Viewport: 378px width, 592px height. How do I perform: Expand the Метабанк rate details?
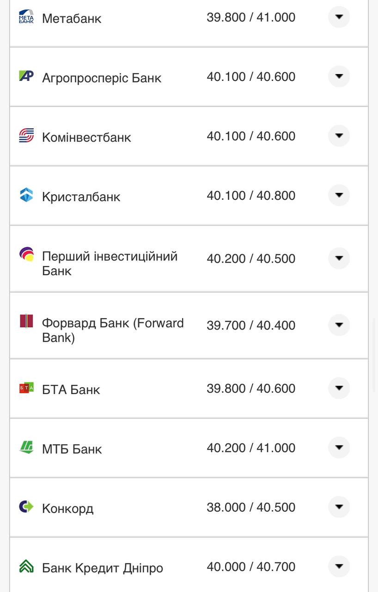point(339,17)
